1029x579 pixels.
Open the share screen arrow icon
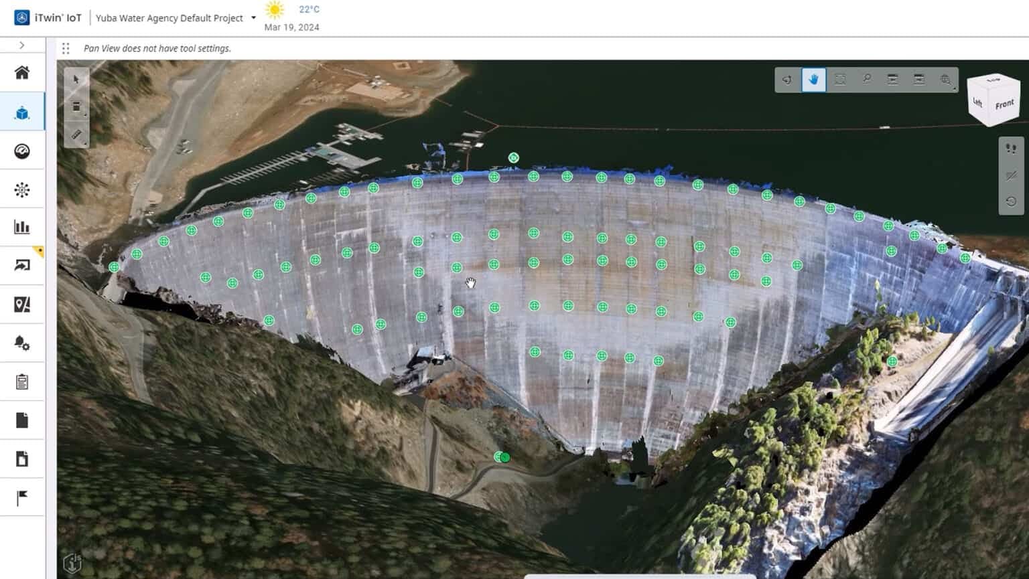(x=22, y=265)
